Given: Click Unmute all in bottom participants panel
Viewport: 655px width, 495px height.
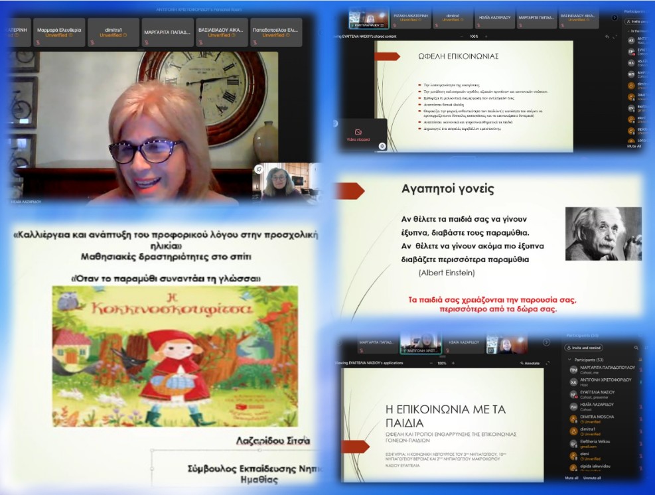Looking at the screenshot, I should tap(592, 478).
